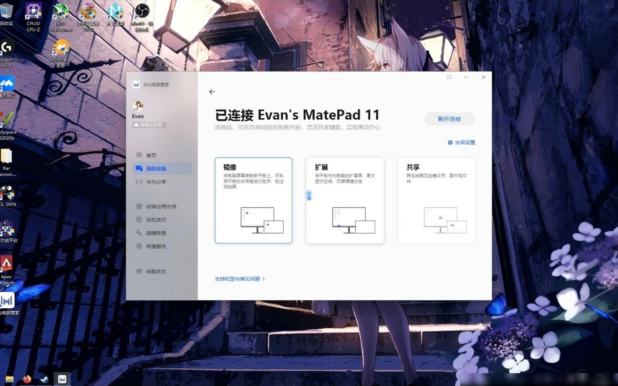Viewport: 618px width, 386px height.
Task: Select the Rar password folder icon
Action: [7, 163]
